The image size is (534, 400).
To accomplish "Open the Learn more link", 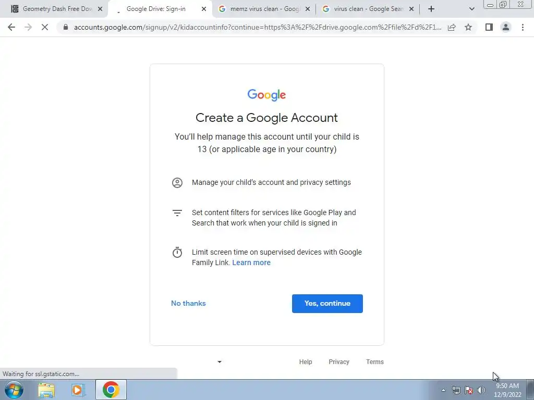I will coord(251,262).
